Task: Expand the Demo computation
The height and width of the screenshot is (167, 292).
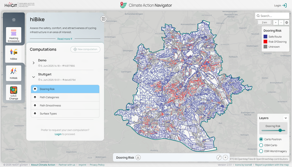Action: pos(34,63)
